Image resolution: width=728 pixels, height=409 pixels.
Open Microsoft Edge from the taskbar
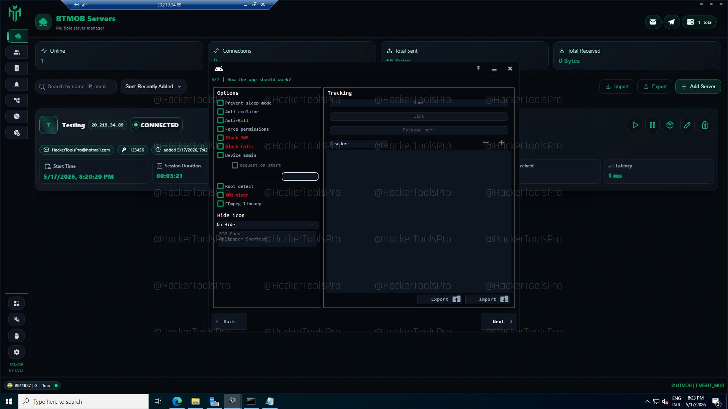point(177,401)
